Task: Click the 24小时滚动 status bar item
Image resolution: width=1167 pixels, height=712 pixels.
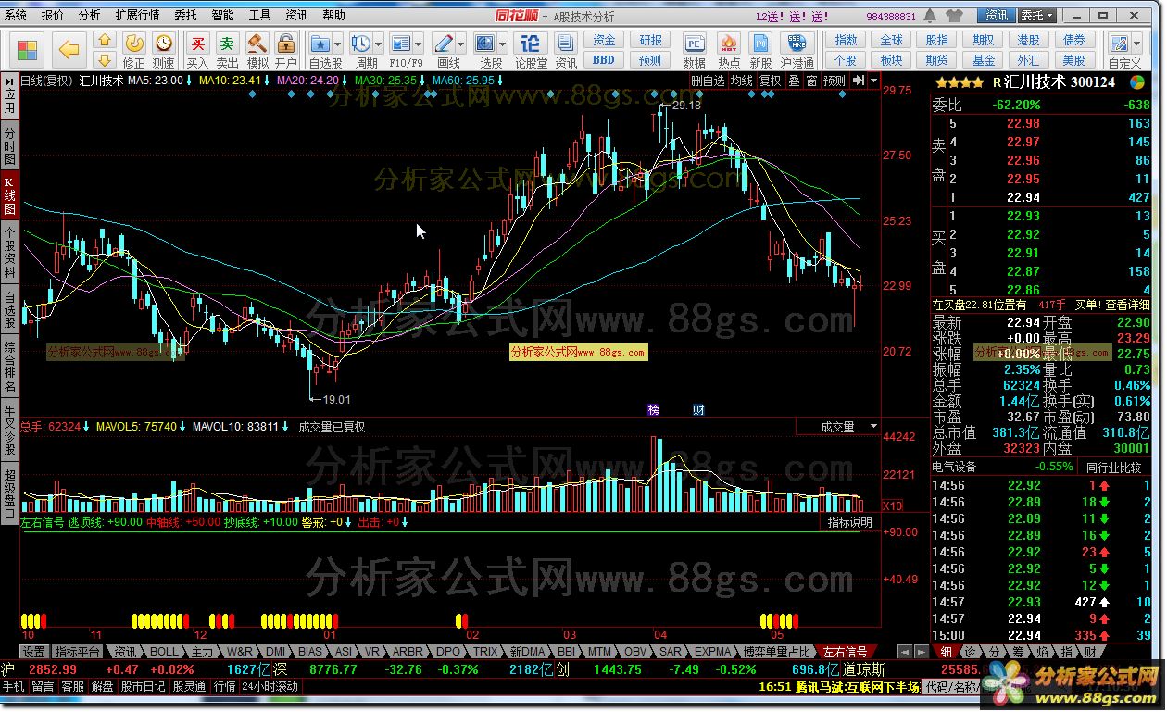Action: coord(270,687)
